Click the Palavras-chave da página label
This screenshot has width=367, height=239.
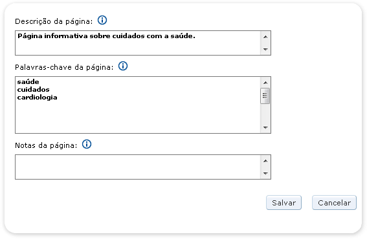coord(64,67)
